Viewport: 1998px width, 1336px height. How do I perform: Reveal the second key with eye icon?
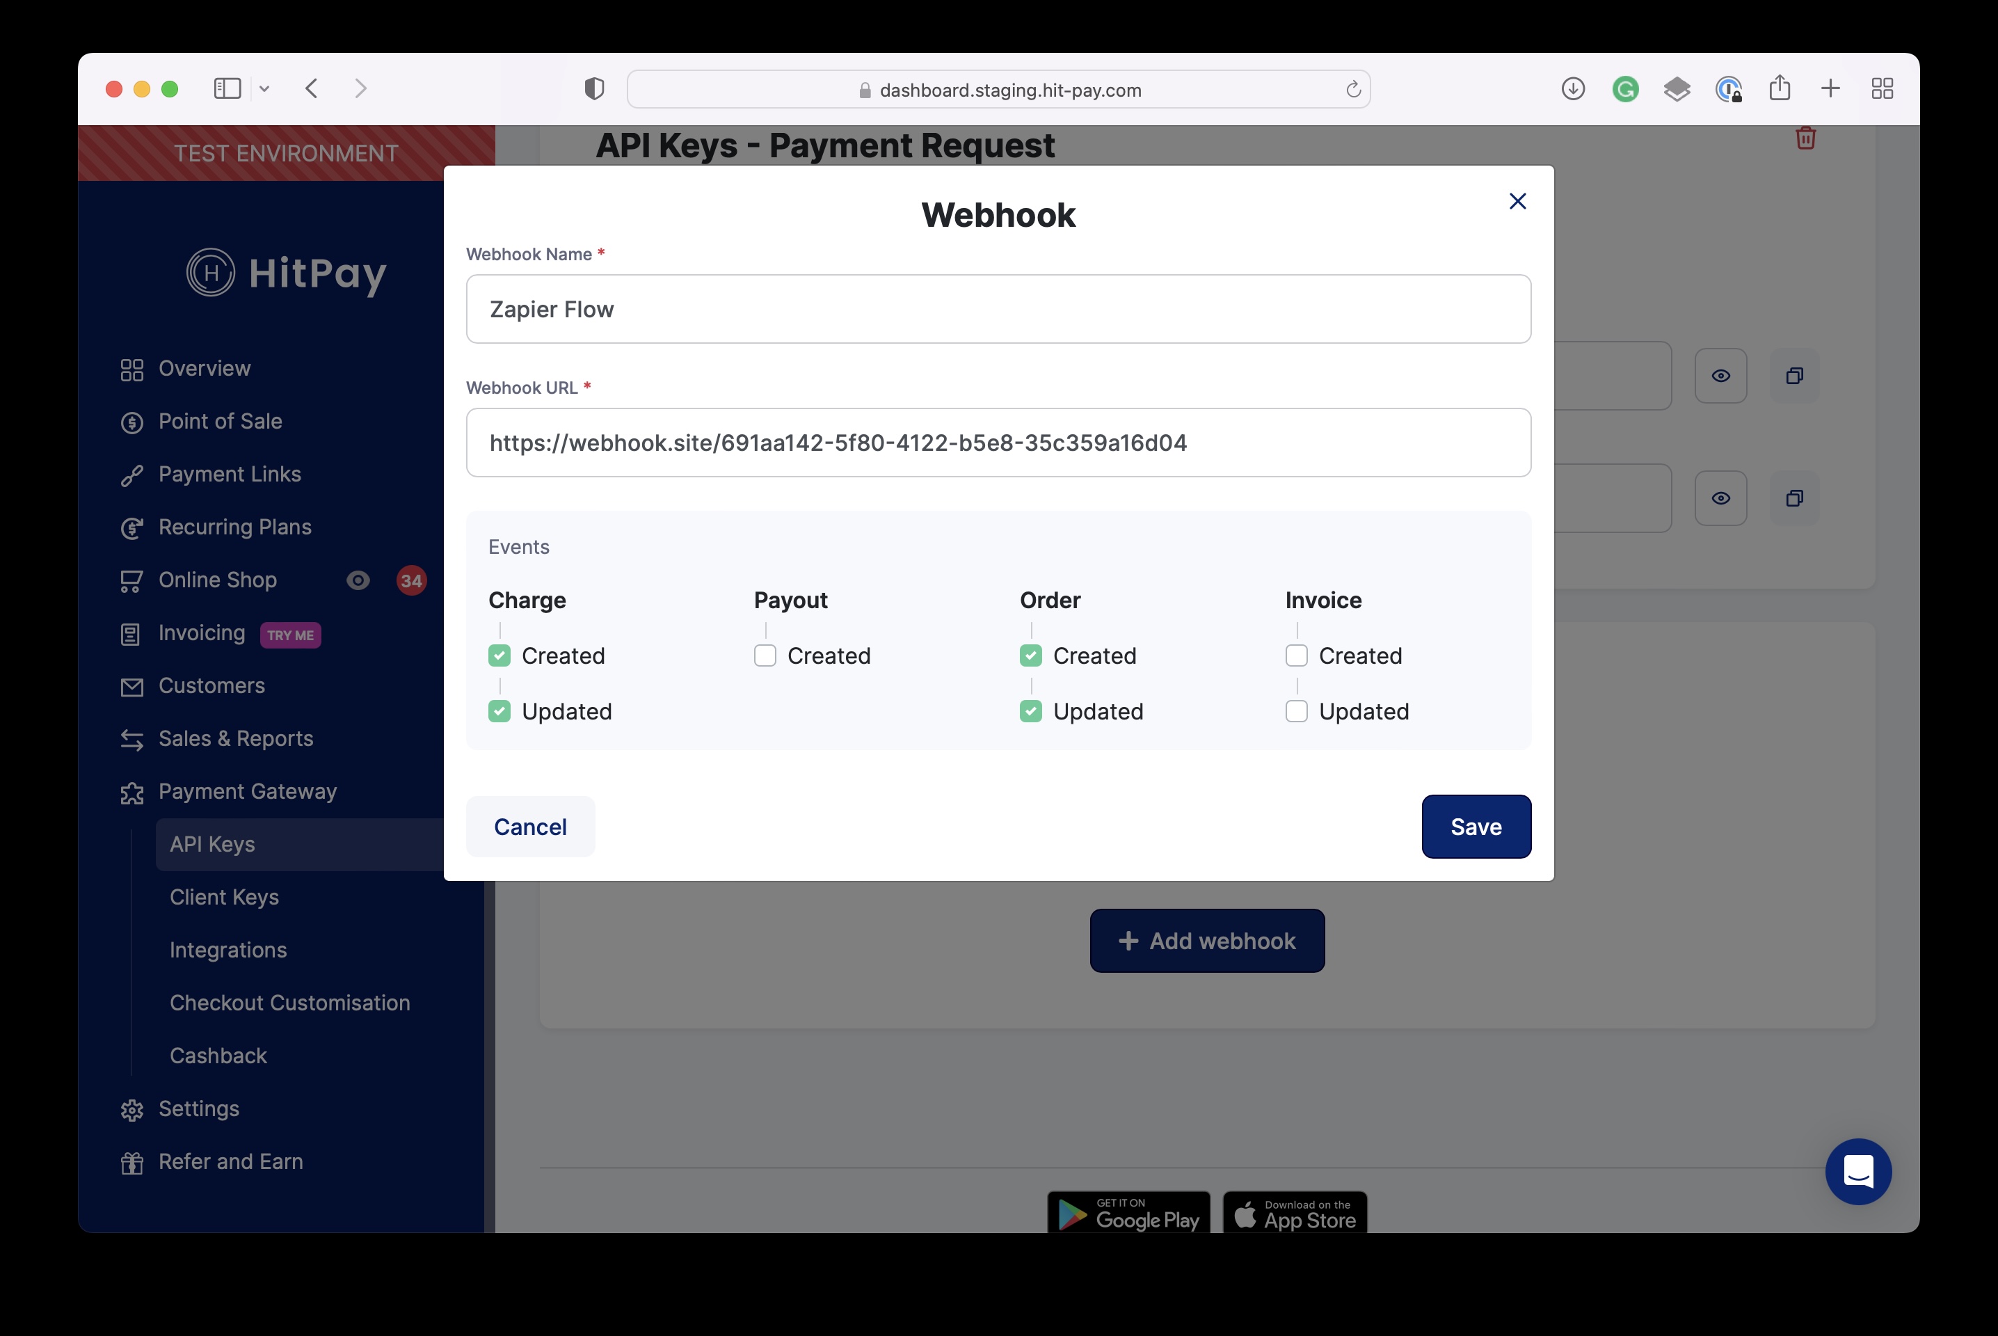1720,498
